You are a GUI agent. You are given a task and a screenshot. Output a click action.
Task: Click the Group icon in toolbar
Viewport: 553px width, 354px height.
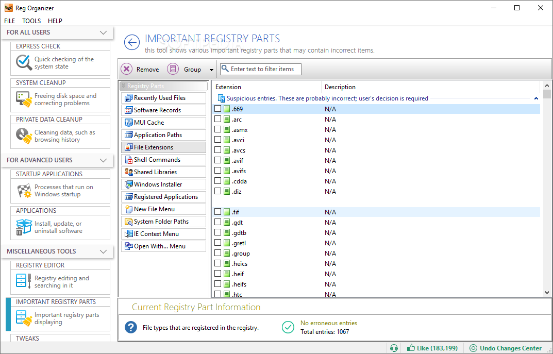[173, 69]
